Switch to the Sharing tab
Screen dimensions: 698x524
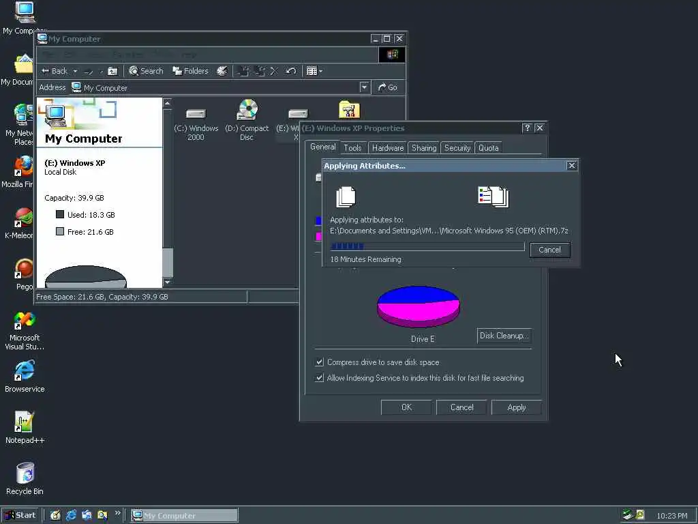(x=424, y=148)
